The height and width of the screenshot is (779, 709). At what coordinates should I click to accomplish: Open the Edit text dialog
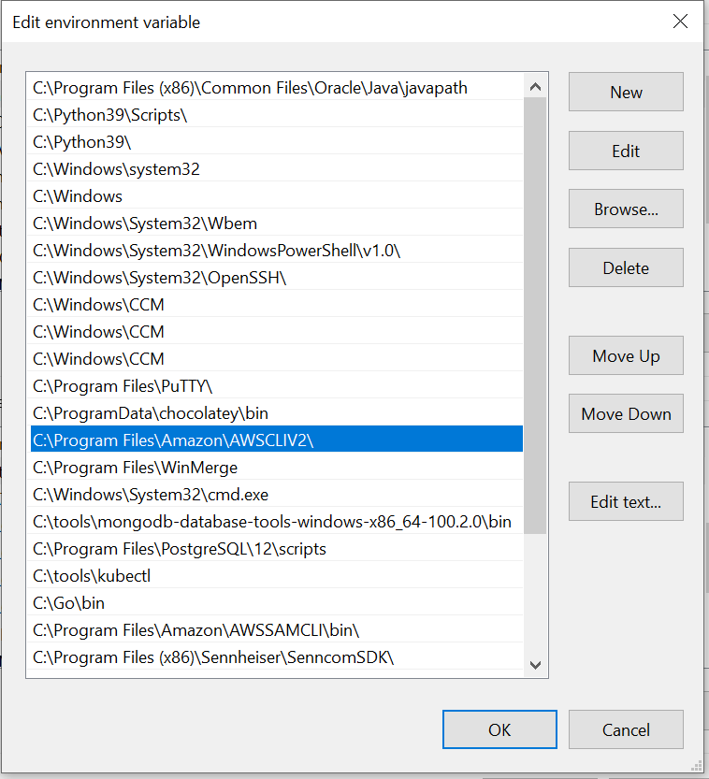point(625,501)
